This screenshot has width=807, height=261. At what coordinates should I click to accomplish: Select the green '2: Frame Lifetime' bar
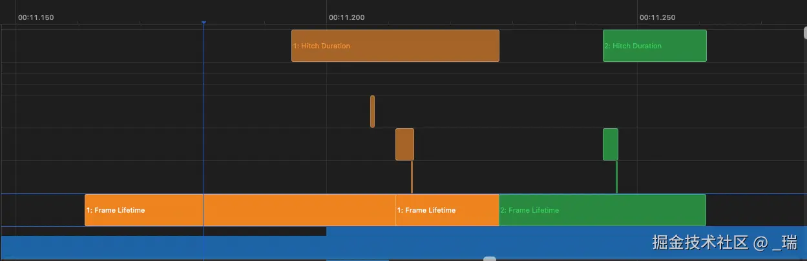tap(602, 210)
